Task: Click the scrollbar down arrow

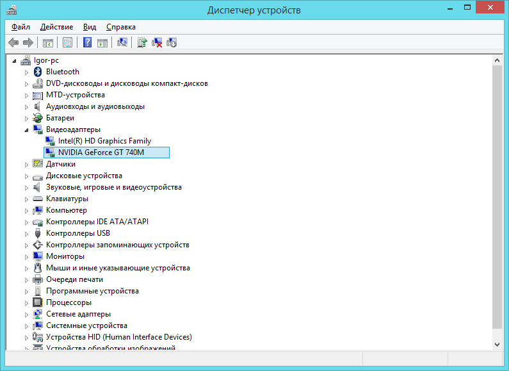Action: tap(497, 345)
